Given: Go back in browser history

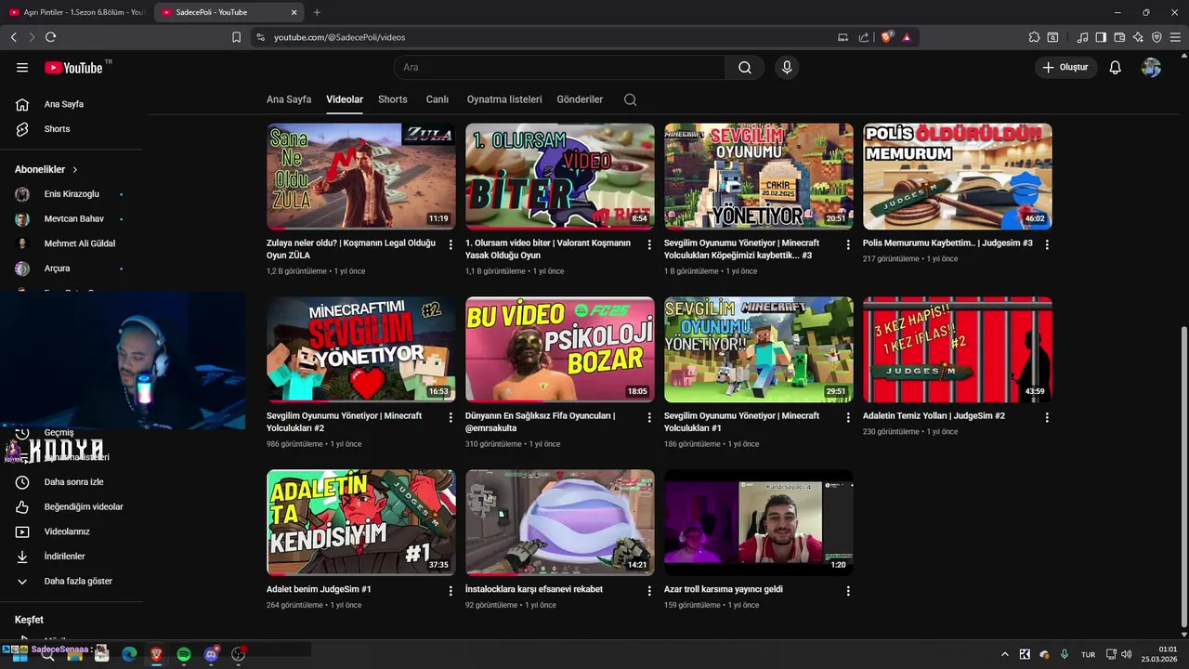Looking at the screenshot, I should (13, 37).
